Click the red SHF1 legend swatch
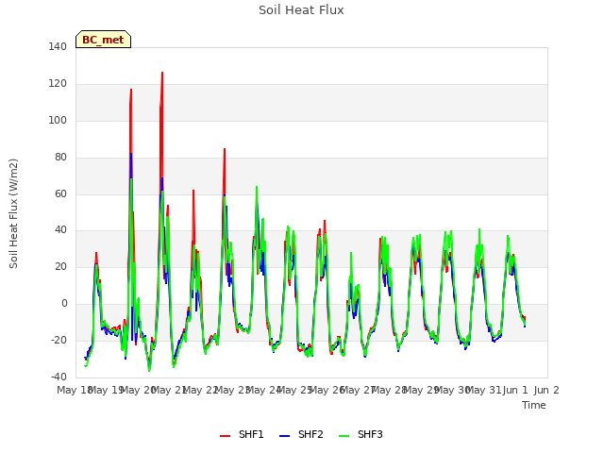Viewport: 604px width, 453px height. pos(225,436)
